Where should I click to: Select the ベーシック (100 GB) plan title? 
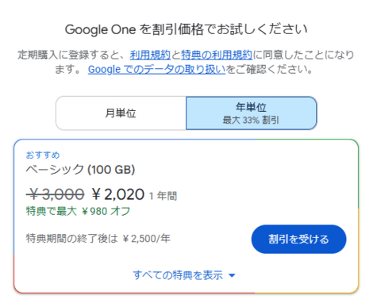80,169
